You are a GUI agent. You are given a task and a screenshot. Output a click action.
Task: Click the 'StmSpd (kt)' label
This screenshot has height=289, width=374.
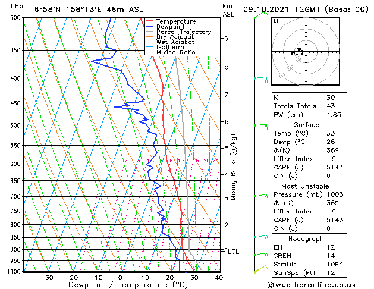click(294, 273)
